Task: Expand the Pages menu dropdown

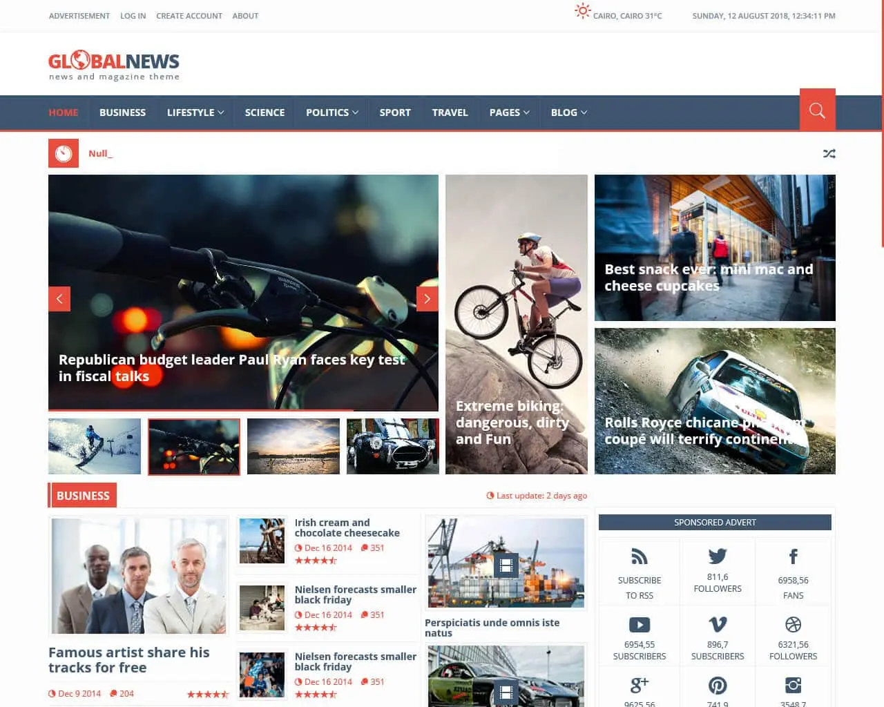Action: [510, 113]
